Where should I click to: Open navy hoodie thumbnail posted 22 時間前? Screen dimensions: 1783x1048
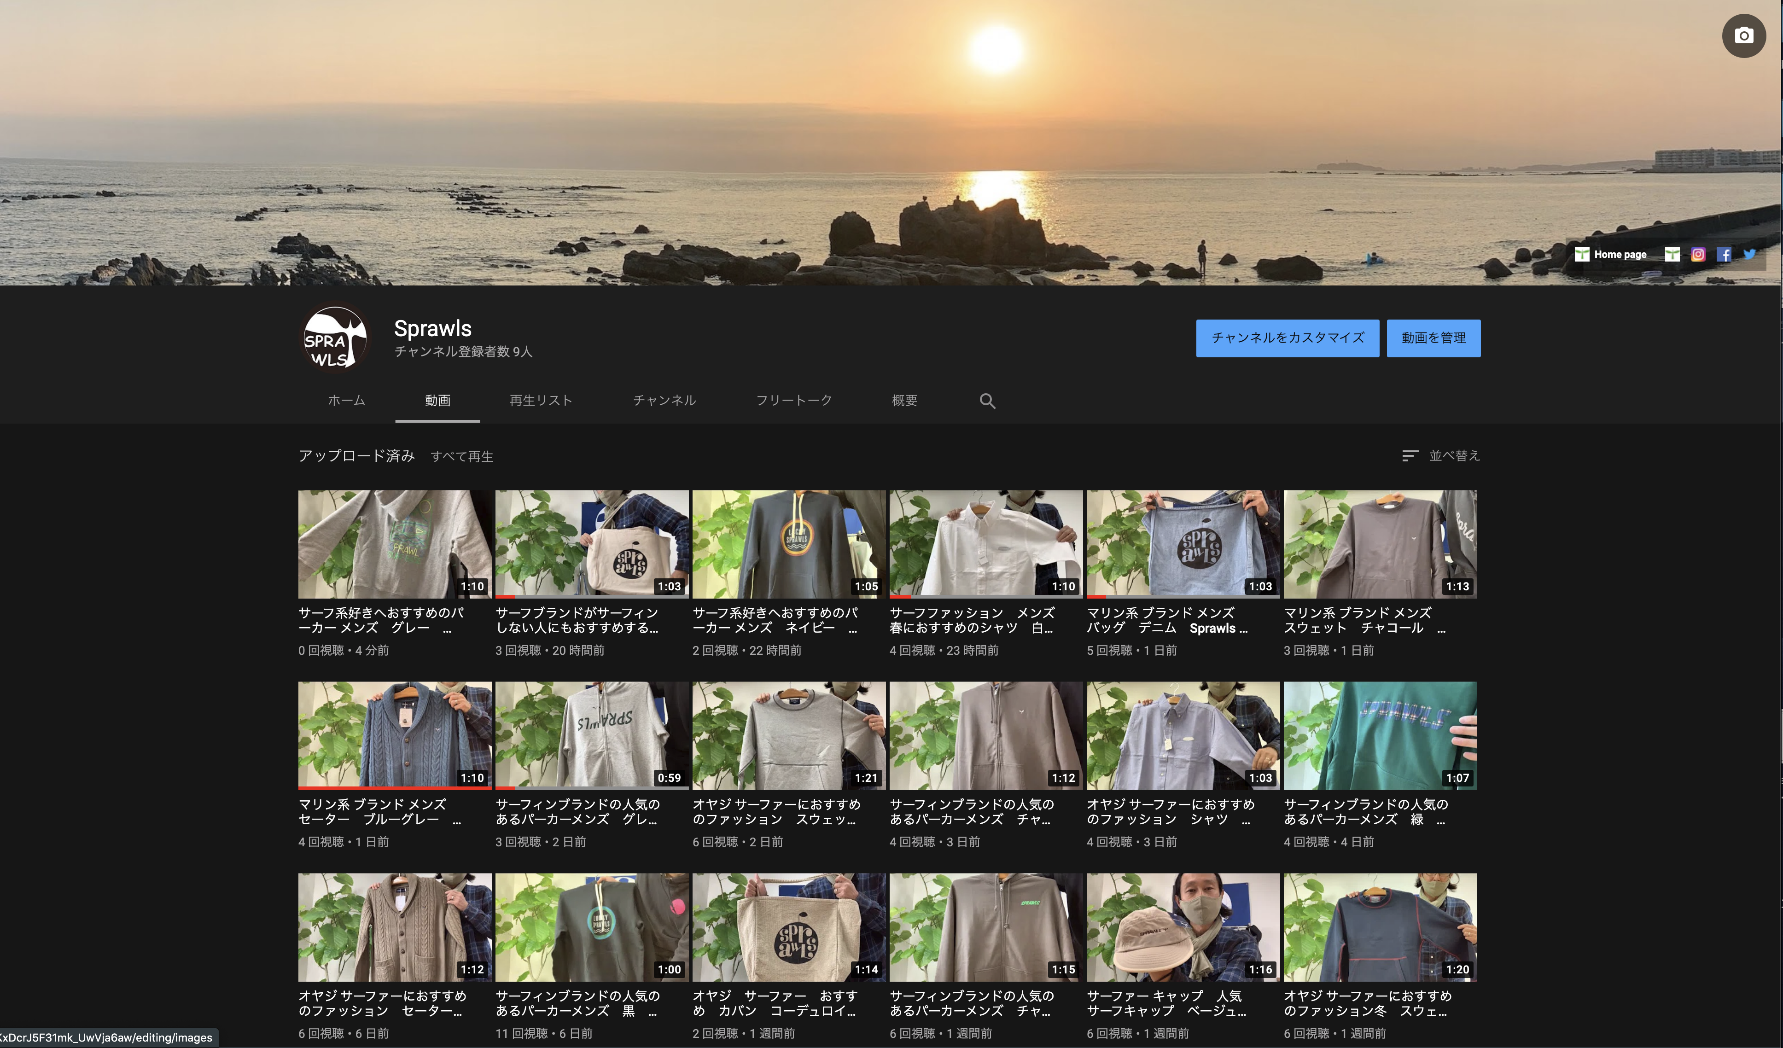789,544
